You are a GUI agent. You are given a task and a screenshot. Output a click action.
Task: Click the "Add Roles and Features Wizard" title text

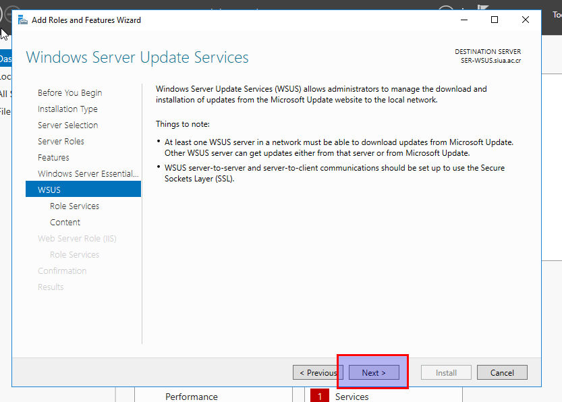[x=86, y=20]
